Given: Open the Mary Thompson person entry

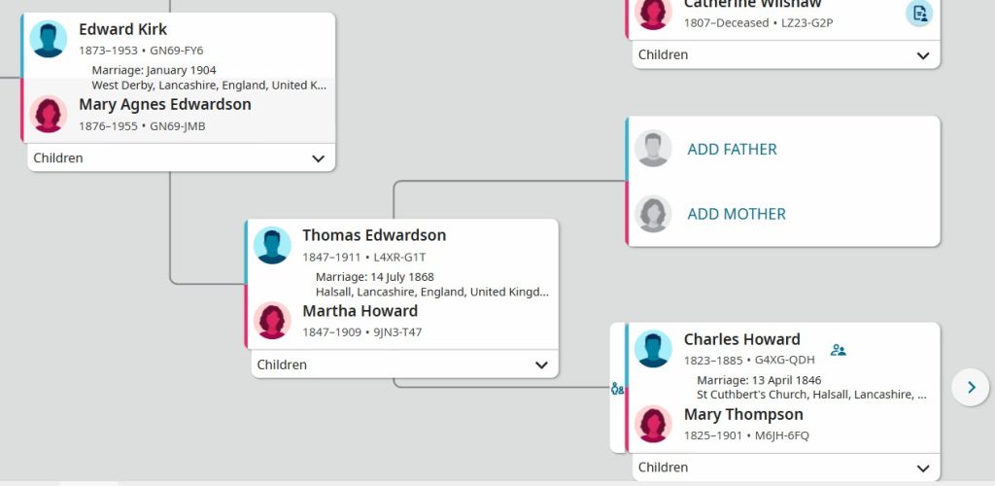Looking at the screenshot, I should coord(743,414).
